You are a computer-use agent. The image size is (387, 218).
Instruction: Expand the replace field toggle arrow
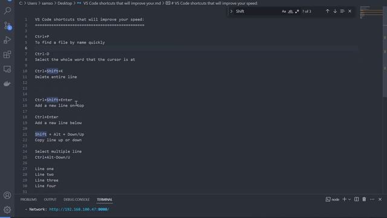(x=231, y=12)
